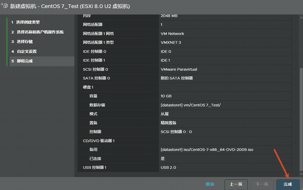Click the 2048 MB memory value
303x190 pixels.
point(169,16)
